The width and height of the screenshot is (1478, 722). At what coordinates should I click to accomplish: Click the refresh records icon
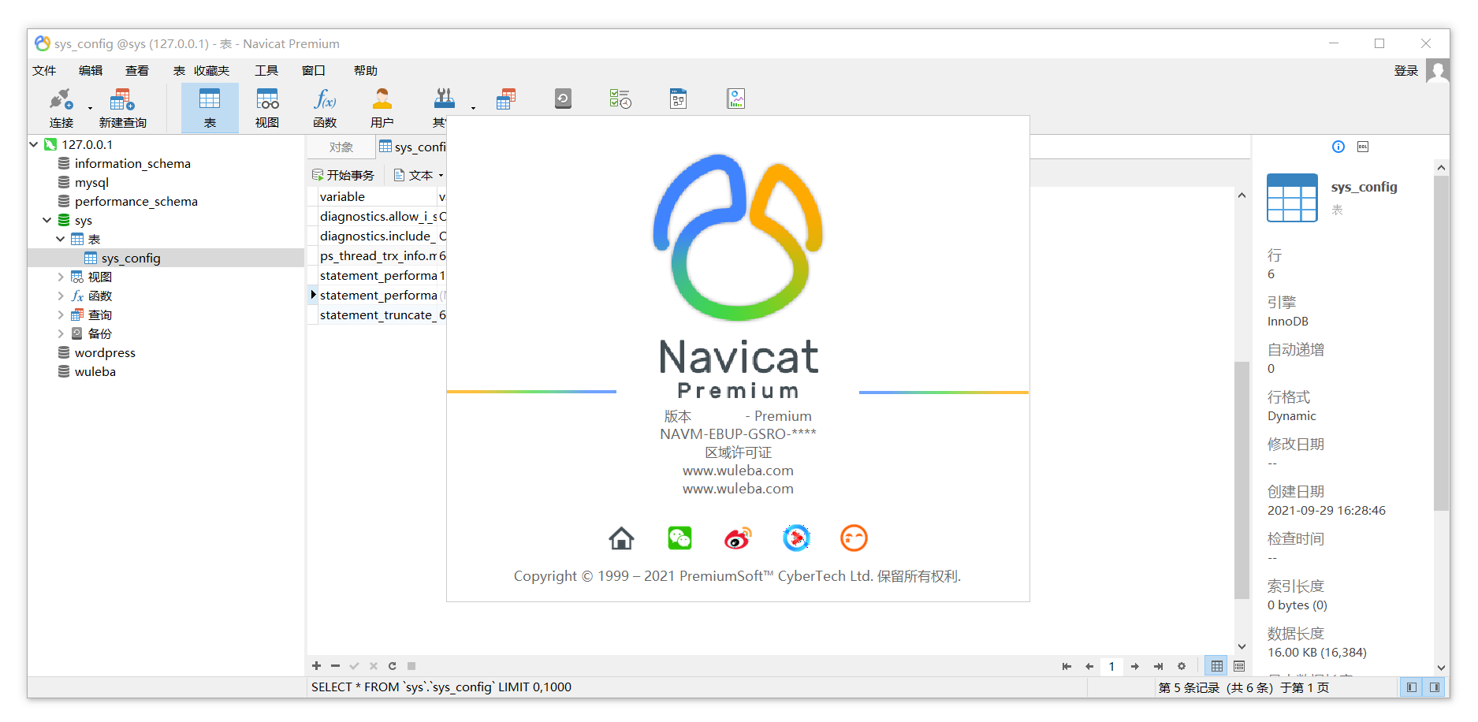(392, 666)
